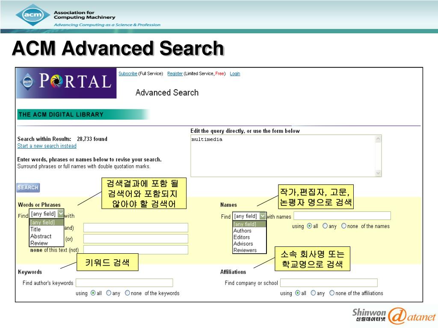Click the 'Advanced Search' page heading
This screenshot has height=328, width=438.
point(167,93)
